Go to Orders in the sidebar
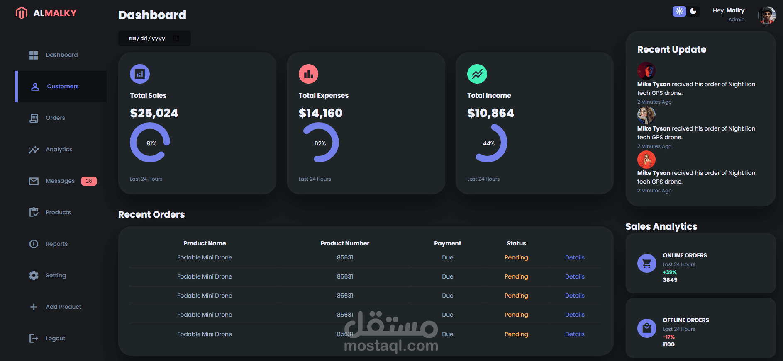The image size is (783, 361). (61, 118)
